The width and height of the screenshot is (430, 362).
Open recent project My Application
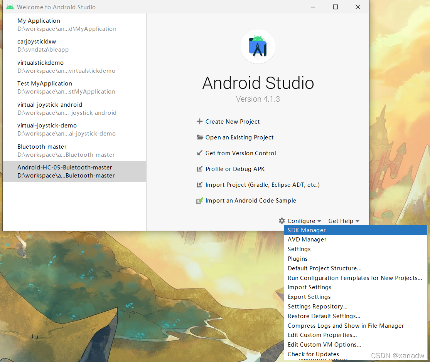pos(74,25)
